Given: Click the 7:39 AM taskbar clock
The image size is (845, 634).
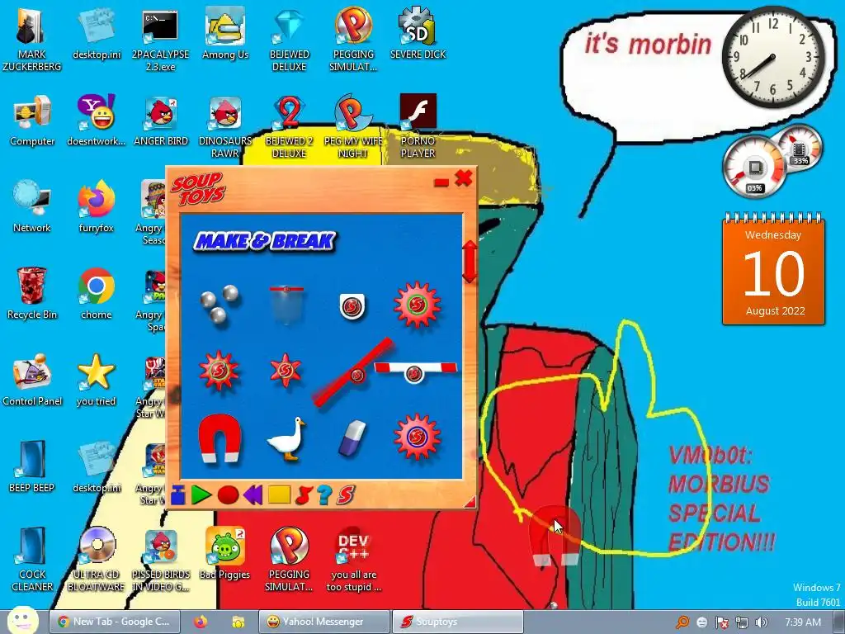Looking at the screenshot, I should tap(803, 622).
